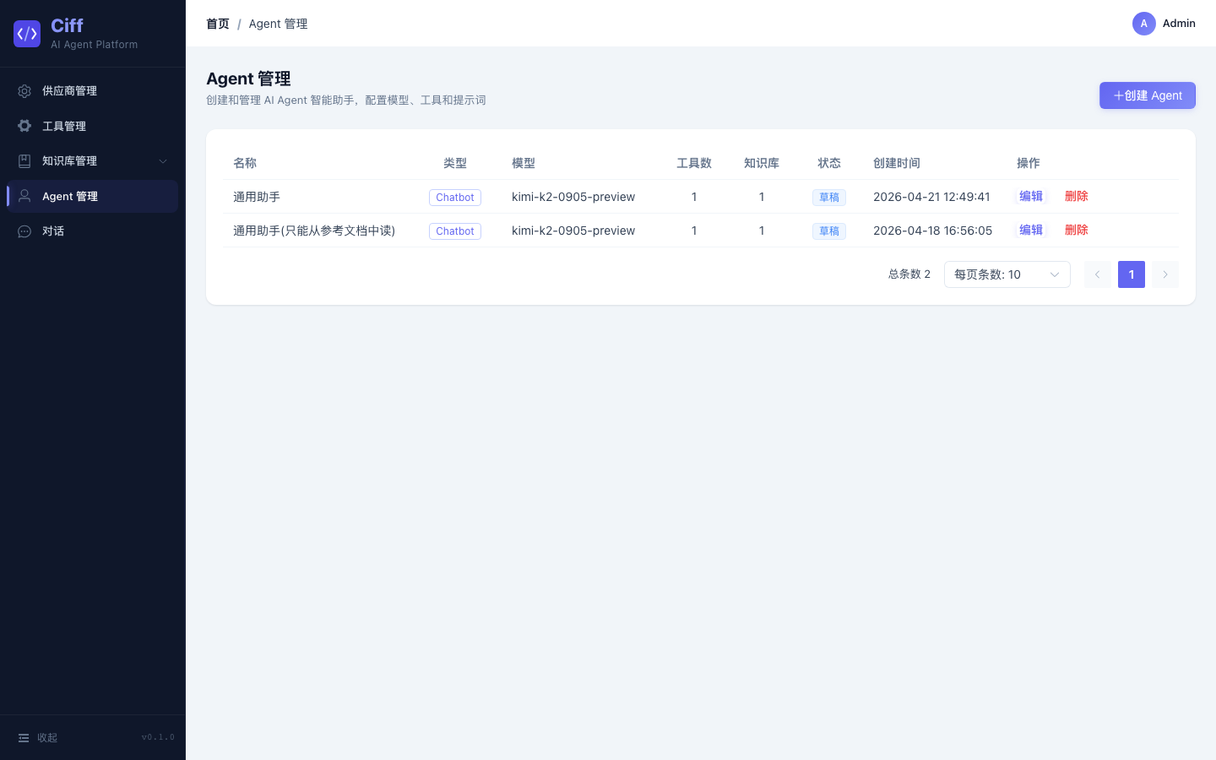Click the Agent 管理 user icon in sidebar
Viewport: 1216px width, 760px height.
24,196
